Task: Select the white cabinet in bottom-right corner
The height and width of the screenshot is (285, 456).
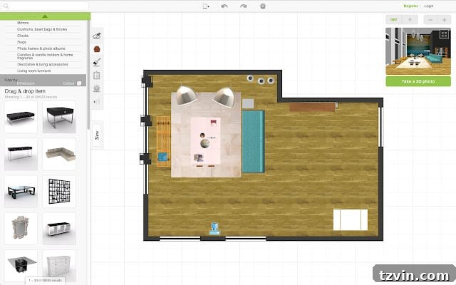Action: 350,220
